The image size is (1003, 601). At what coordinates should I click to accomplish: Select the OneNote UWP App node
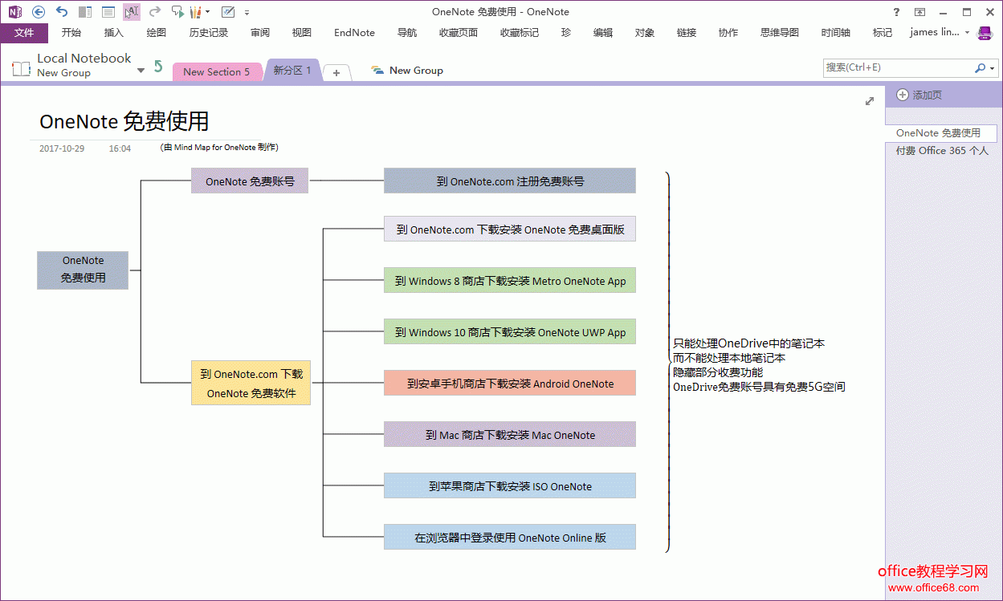pyautogui.click(x=510, y=332)
